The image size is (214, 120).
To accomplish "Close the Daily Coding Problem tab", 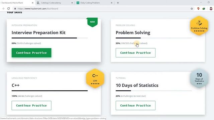I will pos(111,3).
